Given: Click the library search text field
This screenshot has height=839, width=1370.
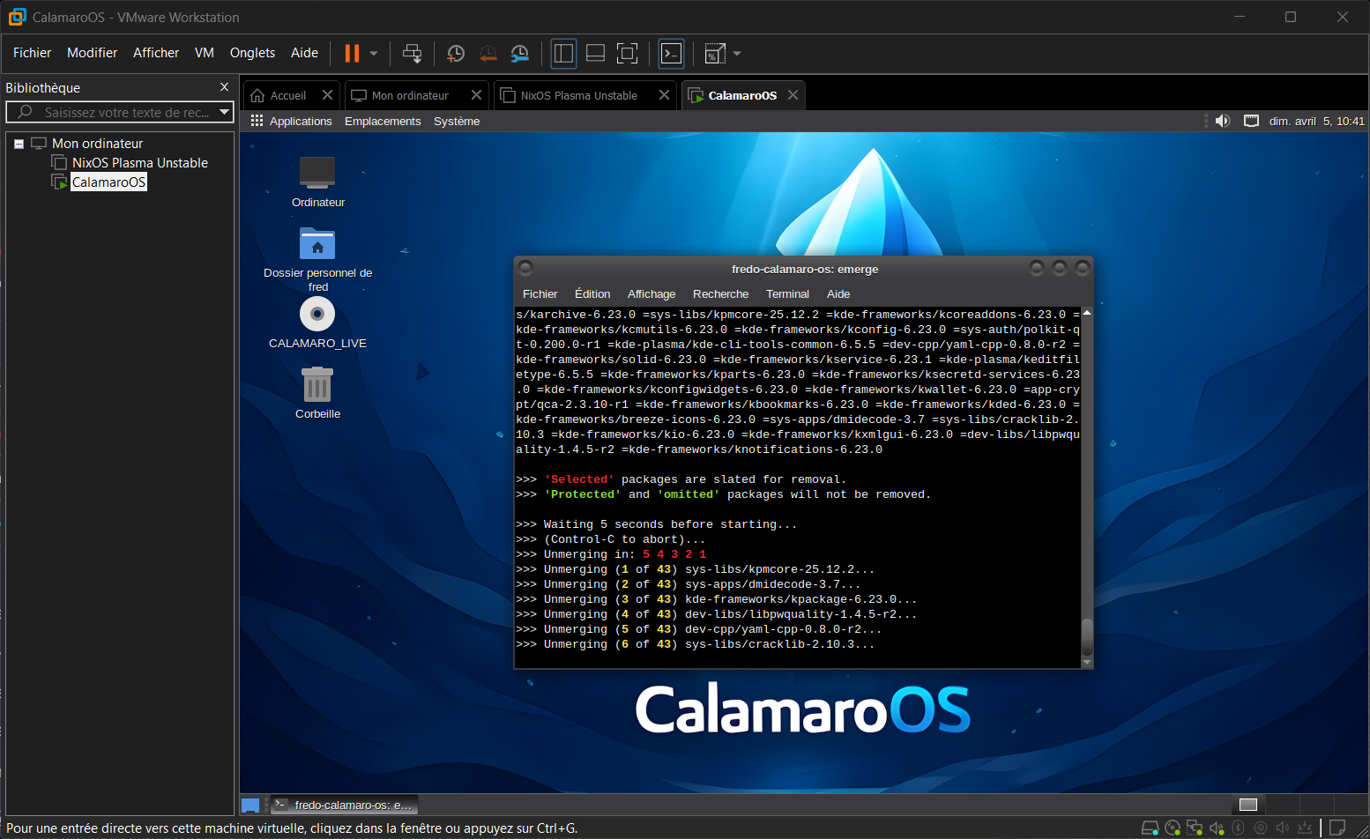Looking at the screenshot, I should pyautogui.click(x=123, y=112).
